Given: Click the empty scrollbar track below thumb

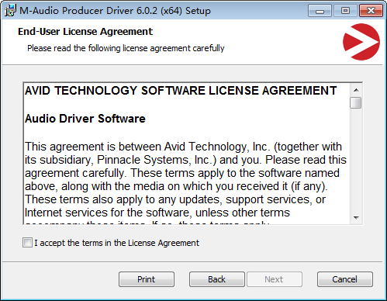Looking at the screenshot, I should (x=356, y=161).
